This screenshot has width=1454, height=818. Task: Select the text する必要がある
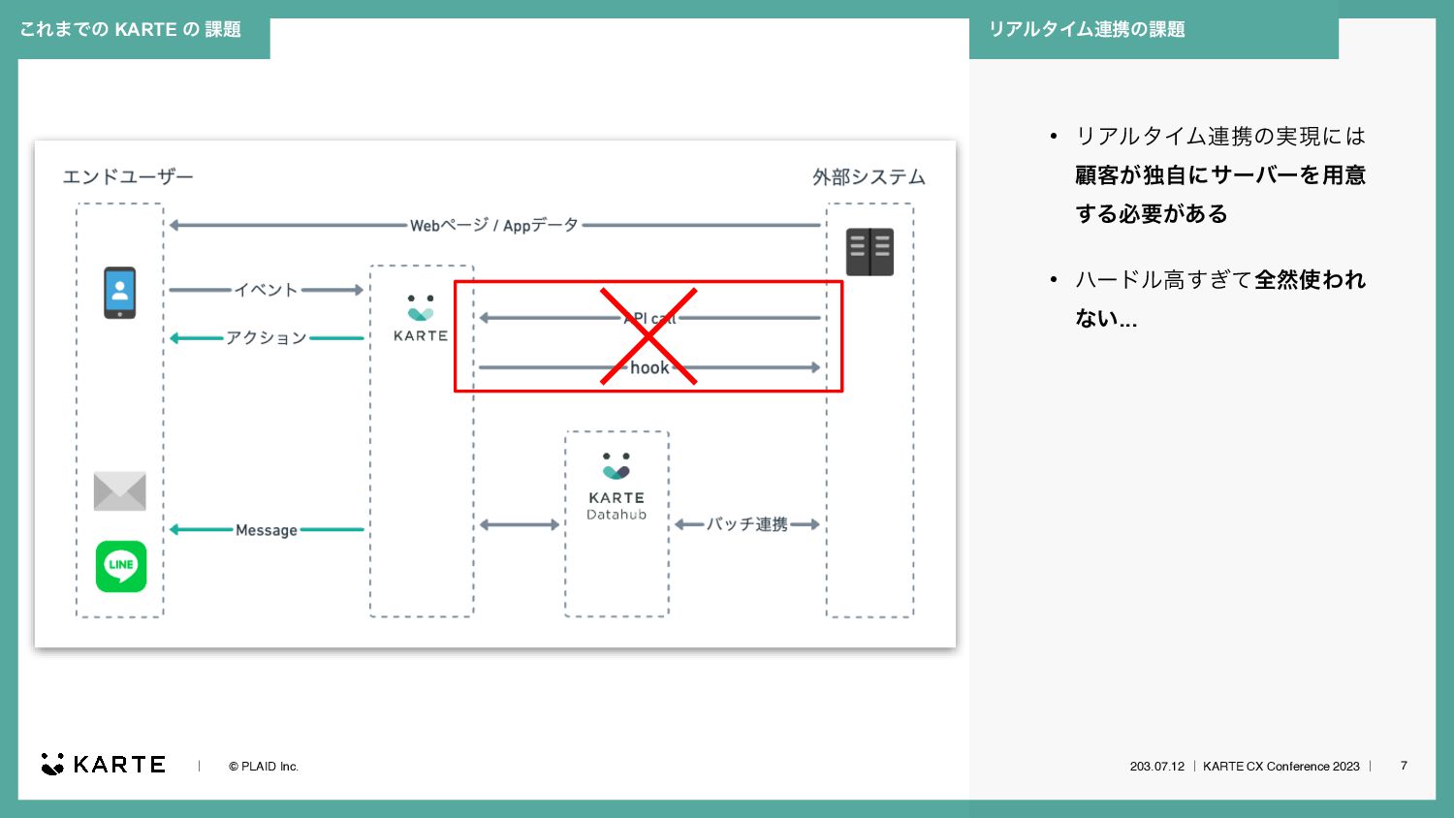1152,214
